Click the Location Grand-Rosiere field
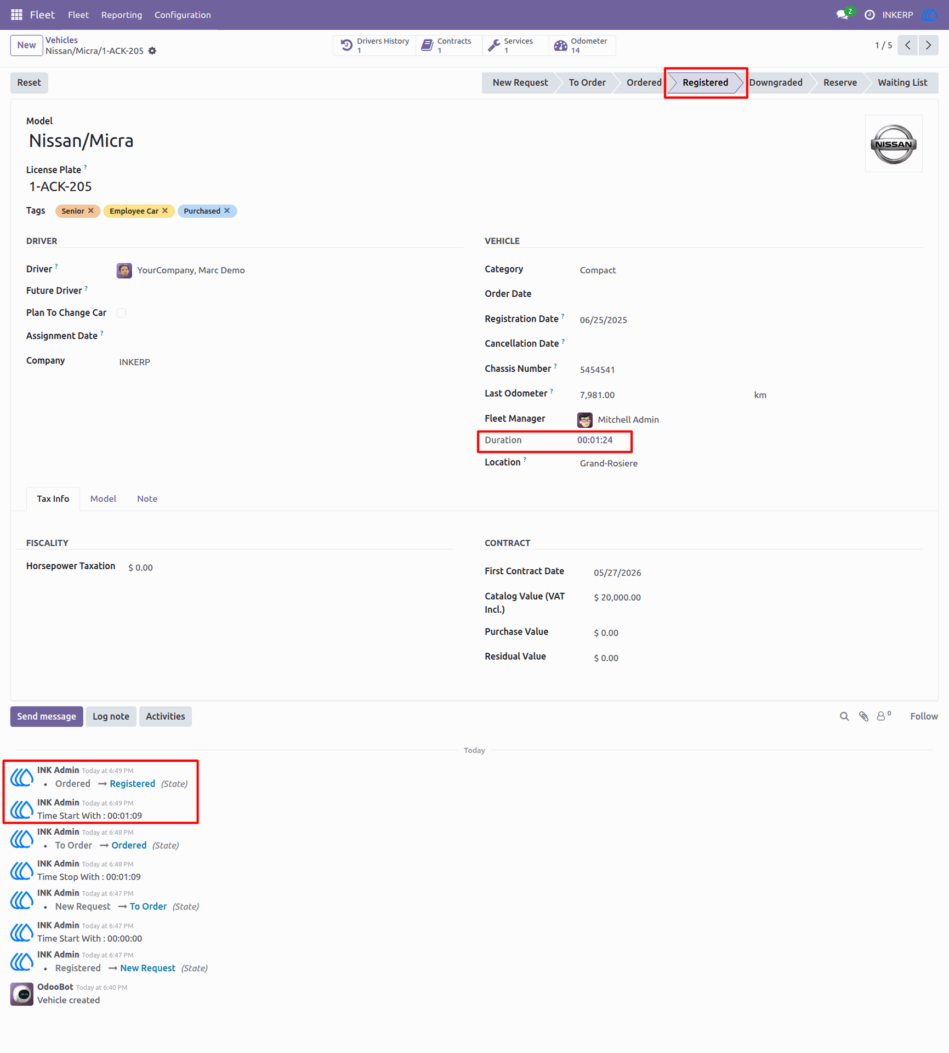The width and height of the screenshot is (949, 1053). coord(751,463)
